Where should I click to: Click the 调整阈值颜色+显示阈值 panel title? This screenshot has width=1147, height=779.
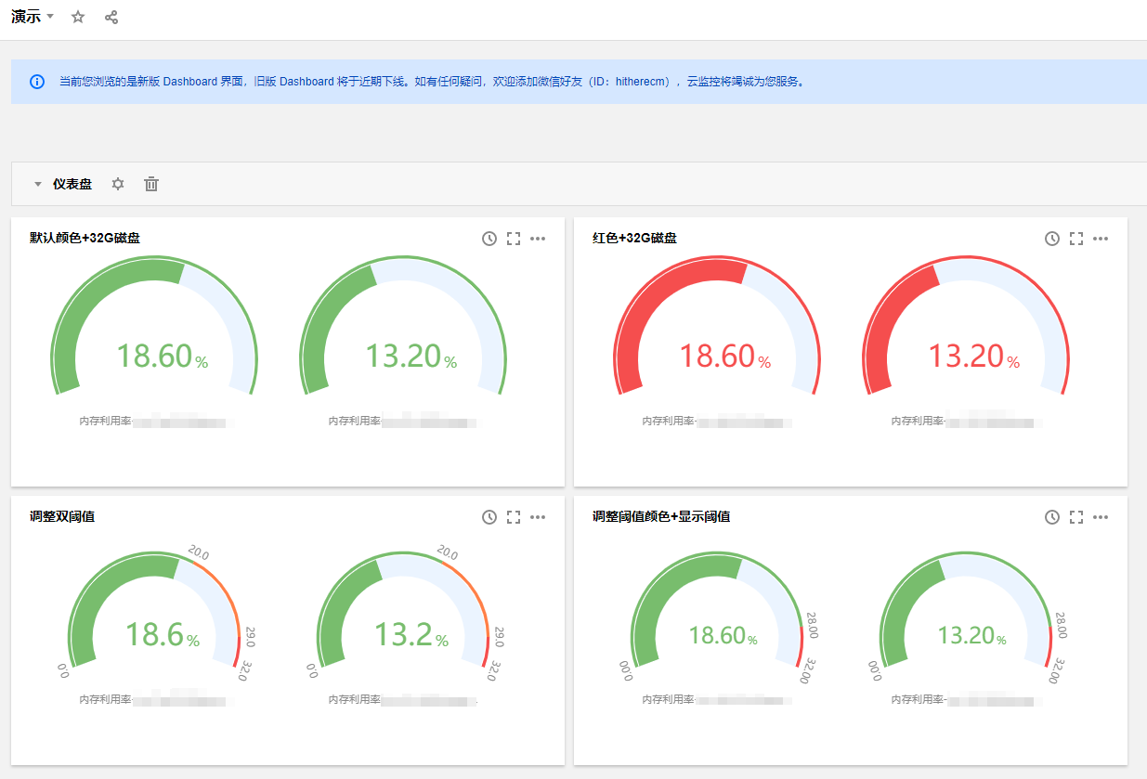tap(661, 517)
